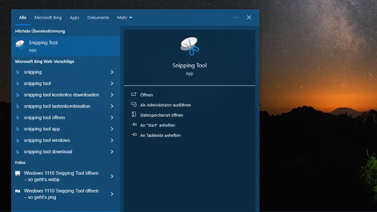Expand the "snipping tool tastenkombination" suggestion chevron
The height and width of the screenshot is (212, 377).
[112, 106]
